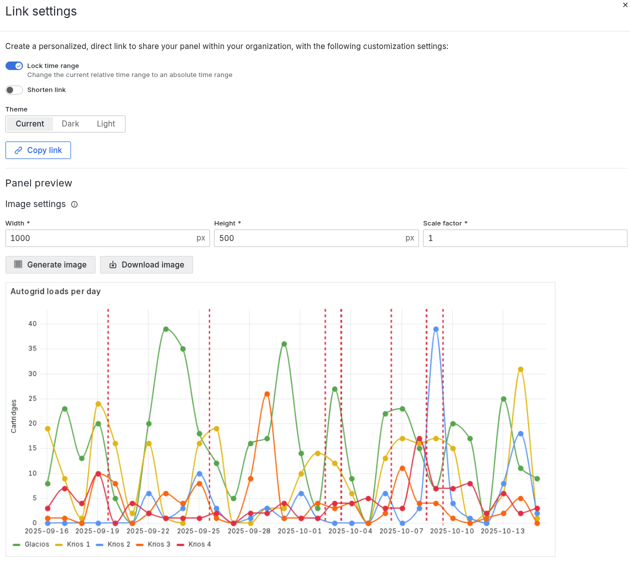Click the Image settings info icon
Viewport: 630px width, 563px height.
pos(74,204)
